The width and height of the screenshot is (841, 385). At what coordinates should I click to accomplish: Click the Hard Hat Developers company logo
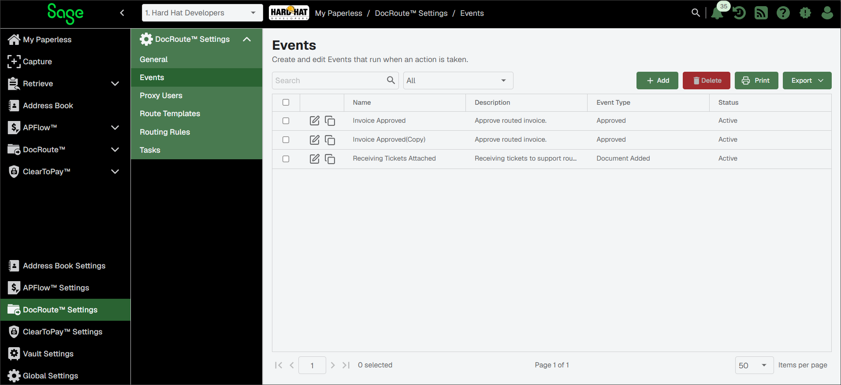coord(289,13)
